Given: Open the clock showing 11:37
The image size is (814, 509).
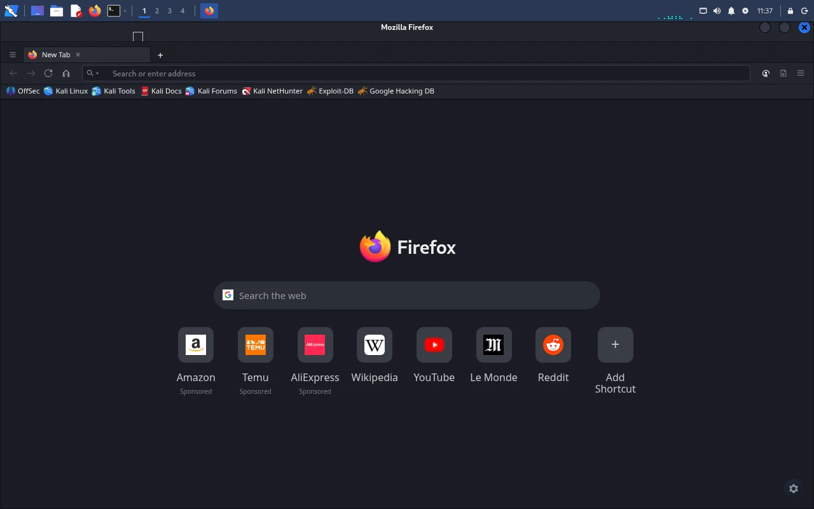Looking at the screenshot, I should pos(765,11).
